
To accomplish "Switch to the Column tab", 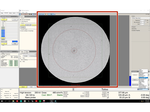I will tap(10, 13).
